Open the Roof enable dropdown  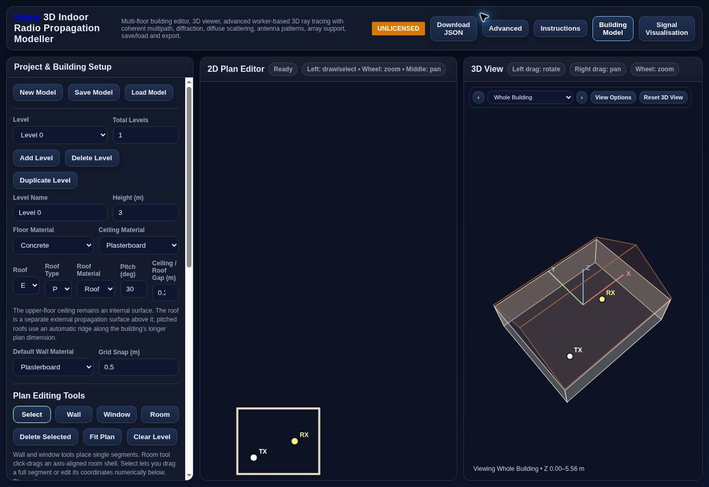pyautogui.click(x=26, y=285)
